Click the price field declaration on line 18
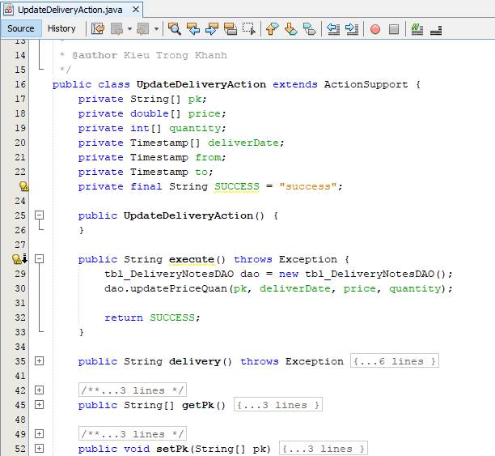Screen dimensions: 495x456 (205, 114)
